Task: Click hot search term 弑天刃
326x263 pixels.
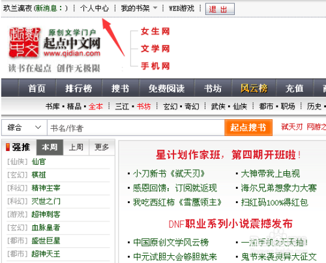Action: 292,127
